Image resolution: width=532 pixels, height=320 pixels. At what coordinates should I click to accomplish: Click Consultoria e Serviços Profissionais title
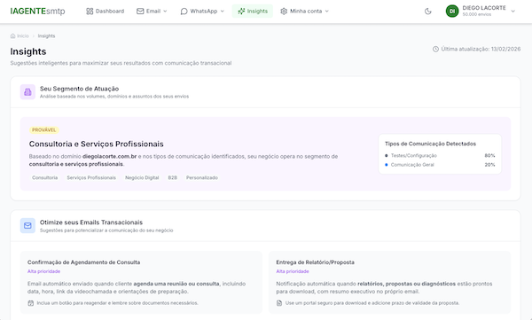[x=97, y=144]
